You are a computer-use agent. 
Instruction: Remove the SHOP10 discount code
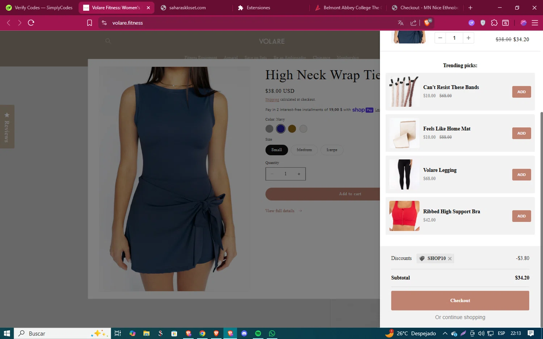click(450, 259)
